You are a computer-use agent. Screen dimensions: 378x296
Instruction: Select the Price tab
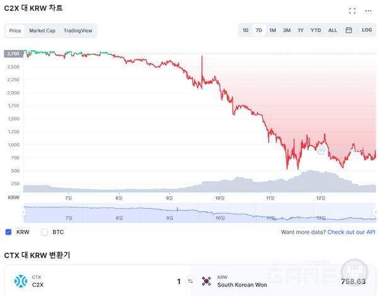[x=15, y=30]
